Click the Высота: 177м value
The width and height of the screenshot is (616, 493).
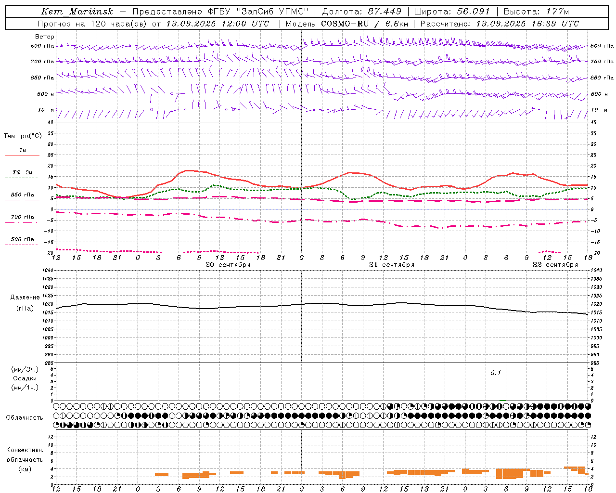click(x=536, y=12)
